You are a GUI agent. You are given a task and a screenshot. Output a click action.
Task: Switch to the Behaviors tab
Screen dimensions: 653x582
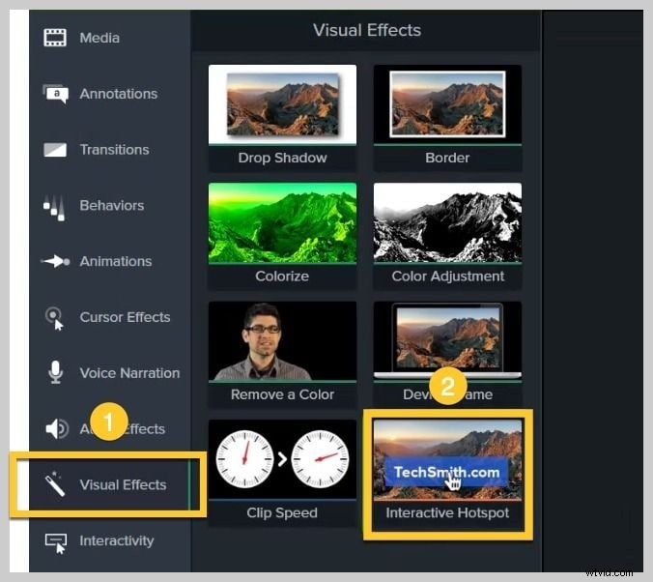[x=112, y=206]
